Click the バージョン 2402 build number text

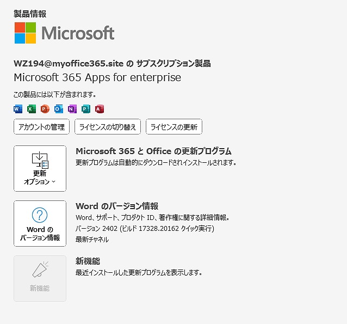[x=145, y=228]
